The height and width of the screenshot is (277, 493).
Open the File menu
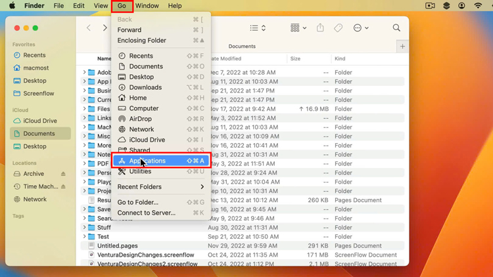[59, 6]
